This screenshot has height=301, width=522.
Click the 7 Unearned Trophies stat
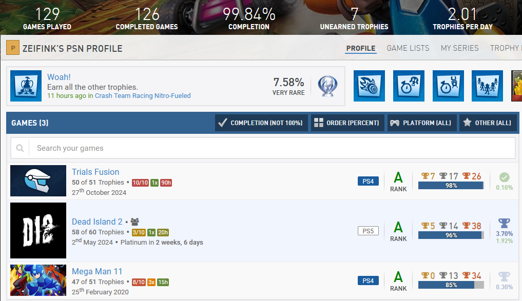tap(354, 19)
